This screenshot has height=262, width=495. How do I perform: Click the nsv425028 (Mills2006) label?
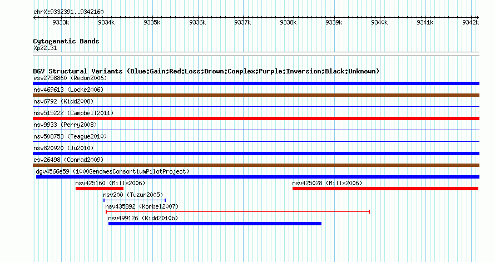pyautogui.click(x=327, y=183)
